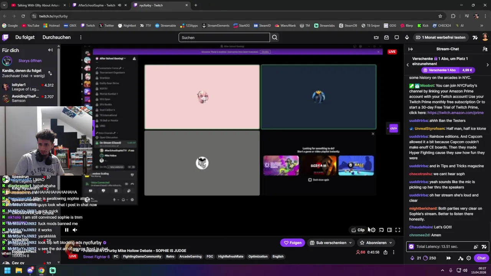Screen dimensions: 491x276
Task: Open a new browser tab
Action: pyautogui.click(x=196, y=5)
